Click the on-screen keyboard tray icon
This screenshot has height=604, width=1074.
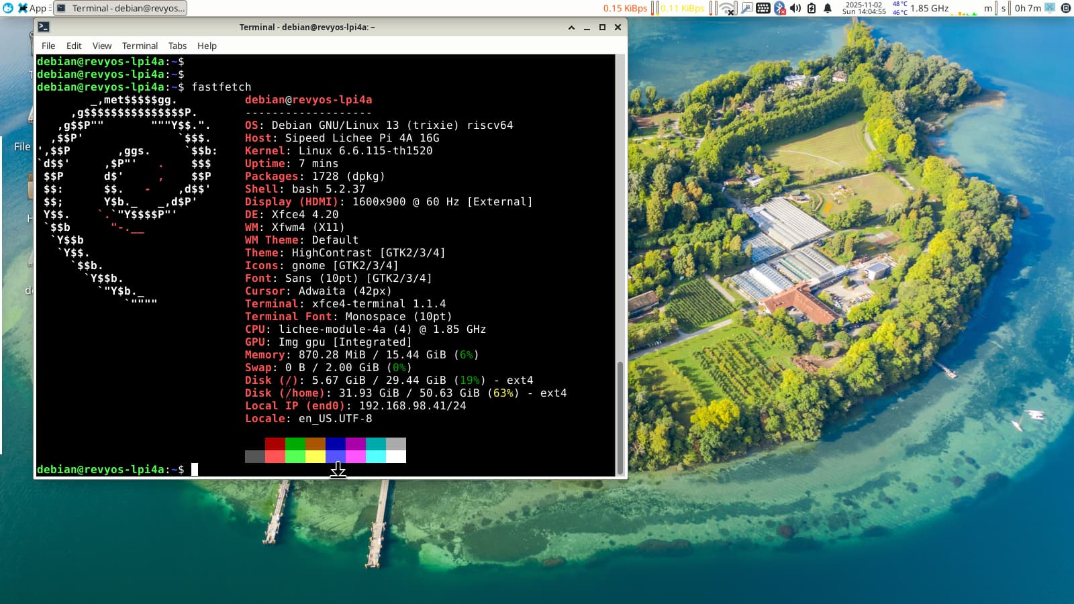763,8
